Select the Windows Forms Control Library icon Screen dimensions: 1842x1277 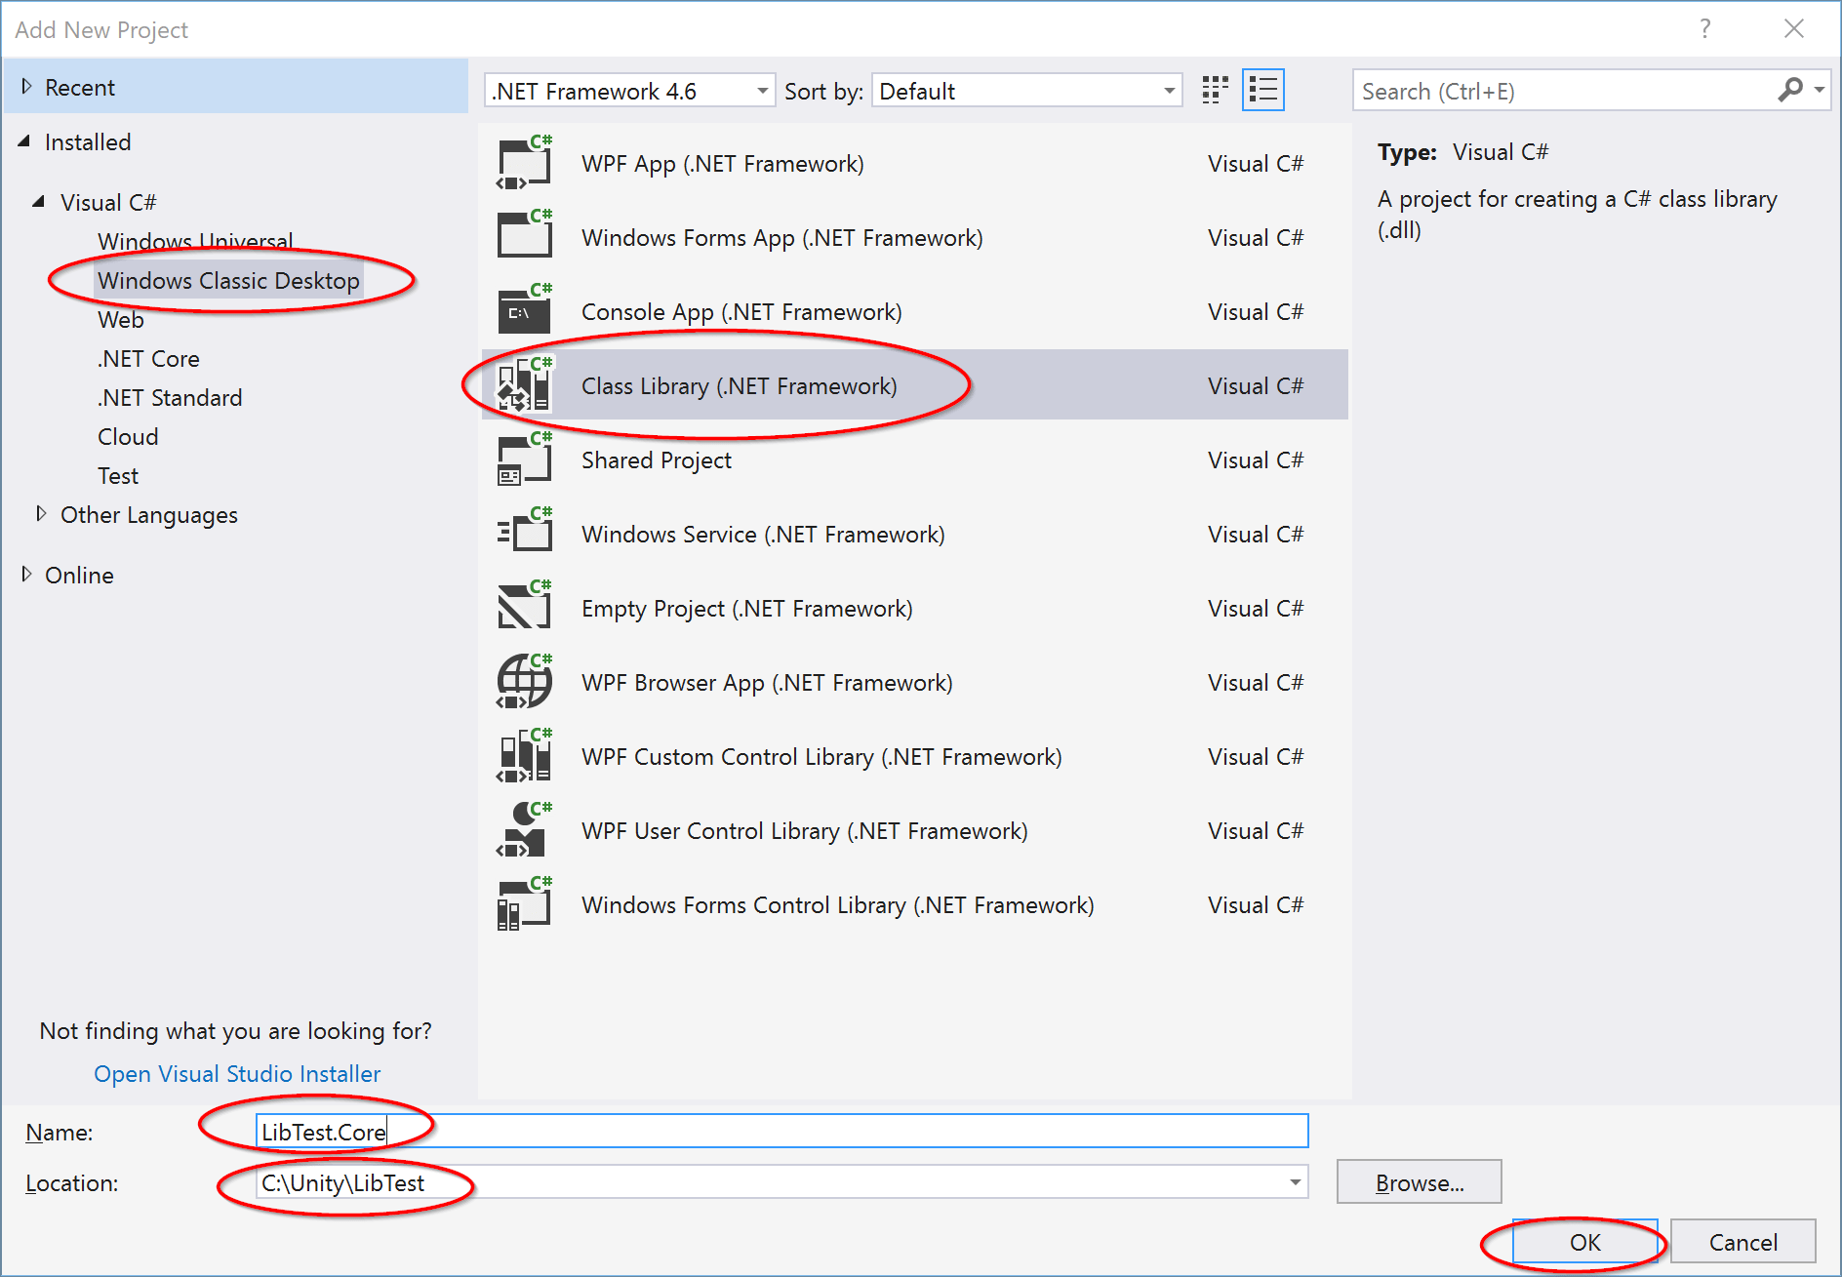tap(525, 904)
